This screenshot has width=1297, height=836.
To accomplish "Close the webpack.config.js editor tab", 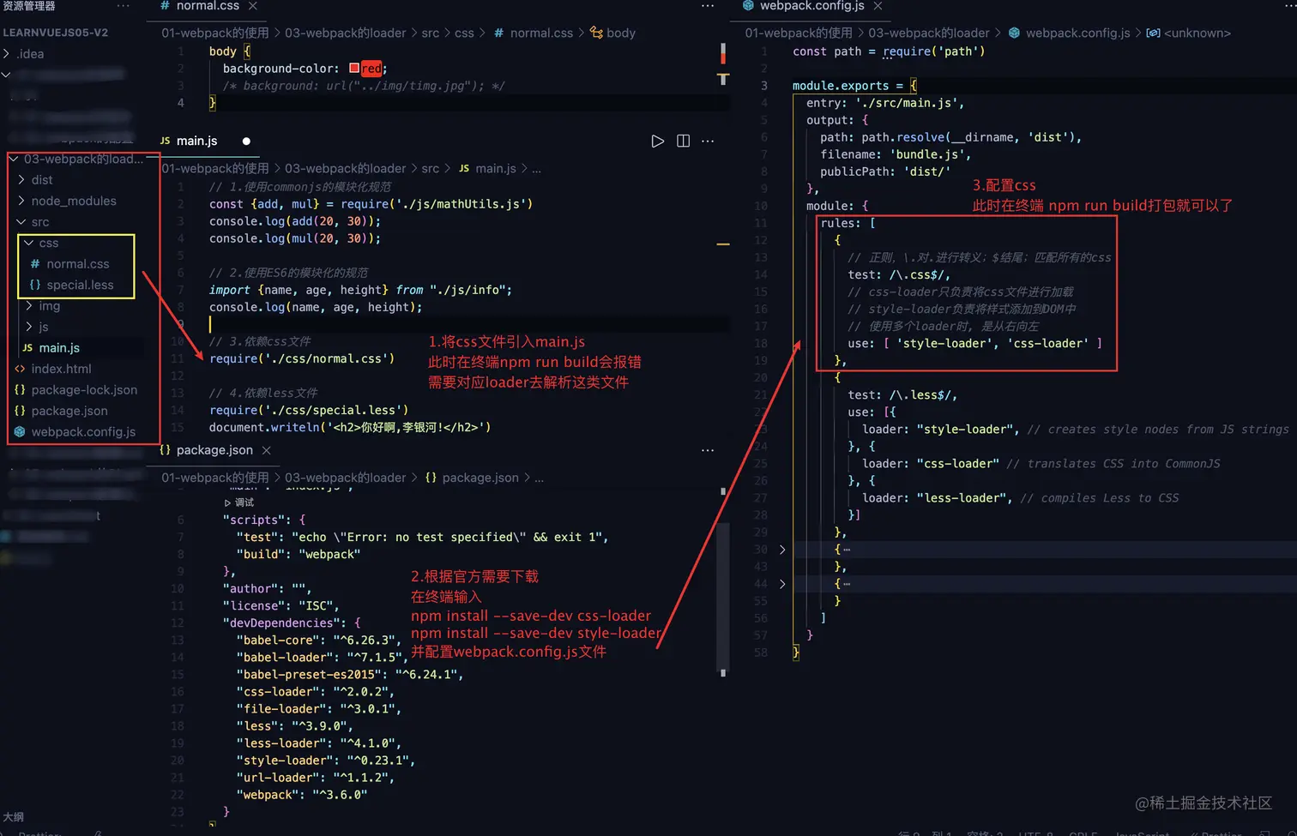I will click(x=878, y=6).
